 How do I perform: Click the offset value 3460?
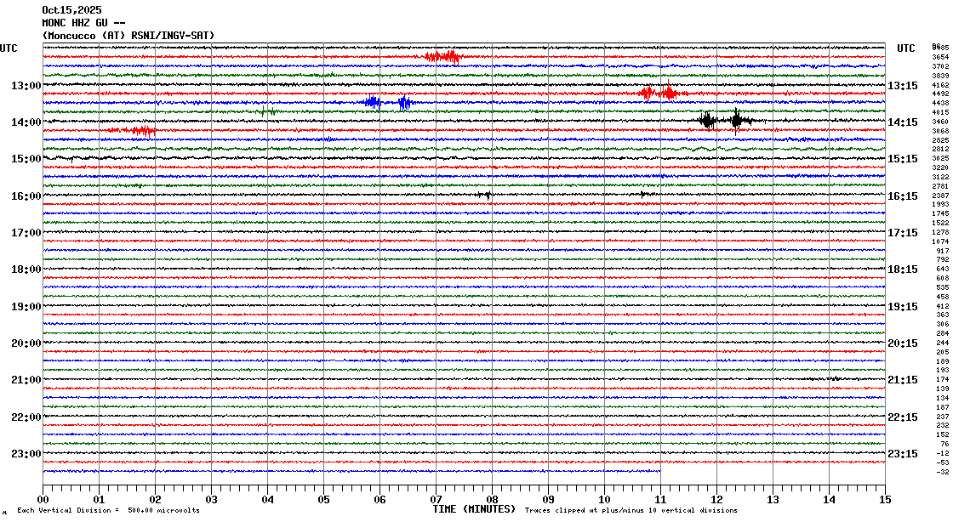tap(940, 122)
